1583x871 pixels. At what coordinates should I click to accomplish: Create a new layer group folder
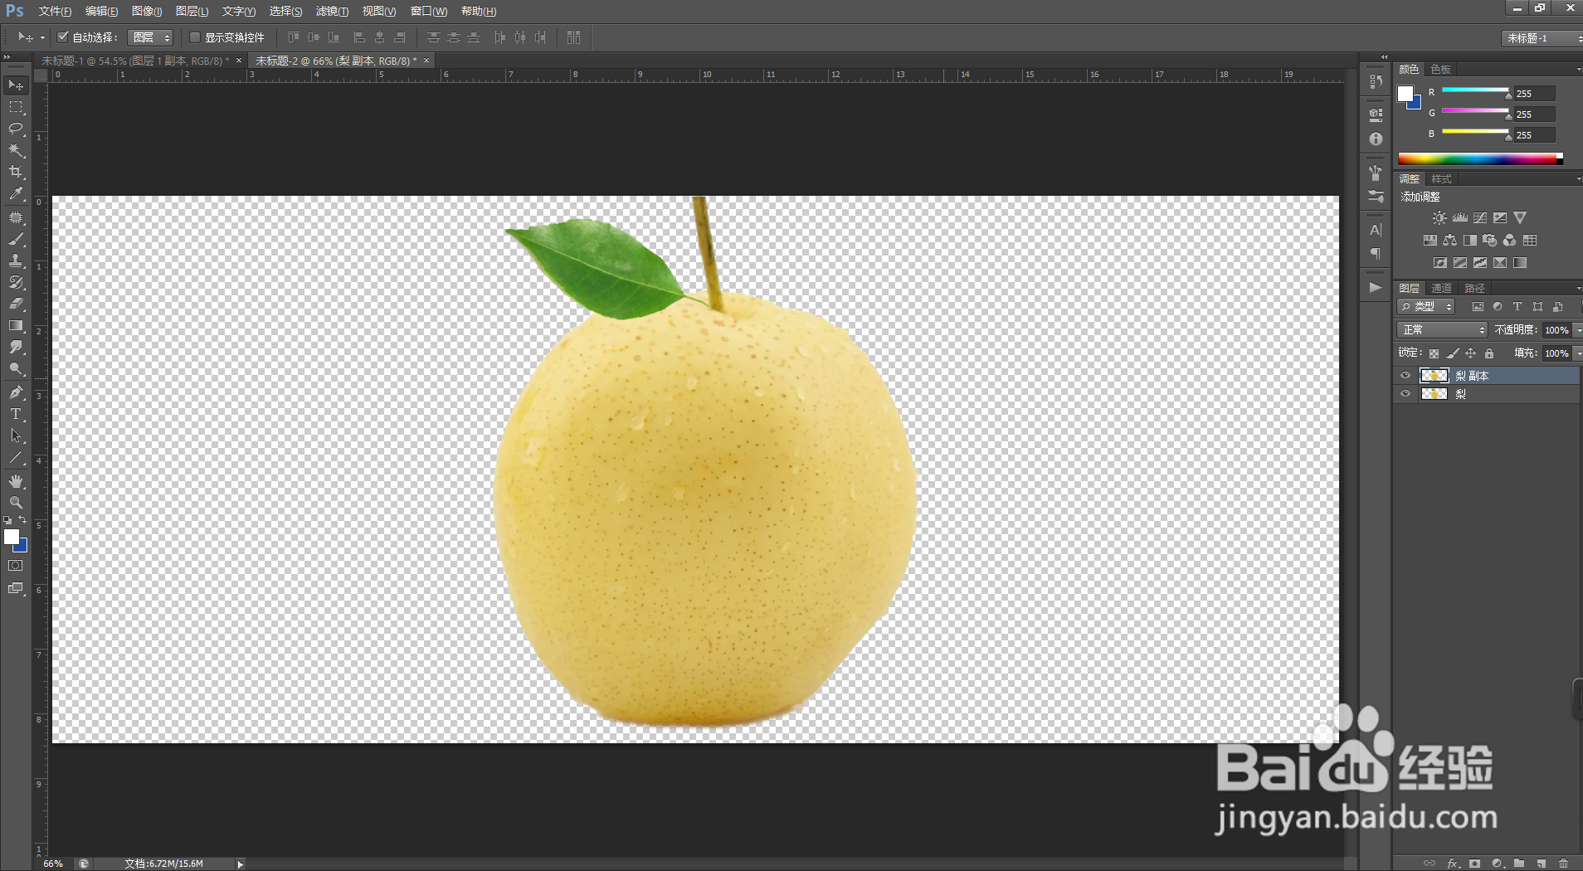1519,864
